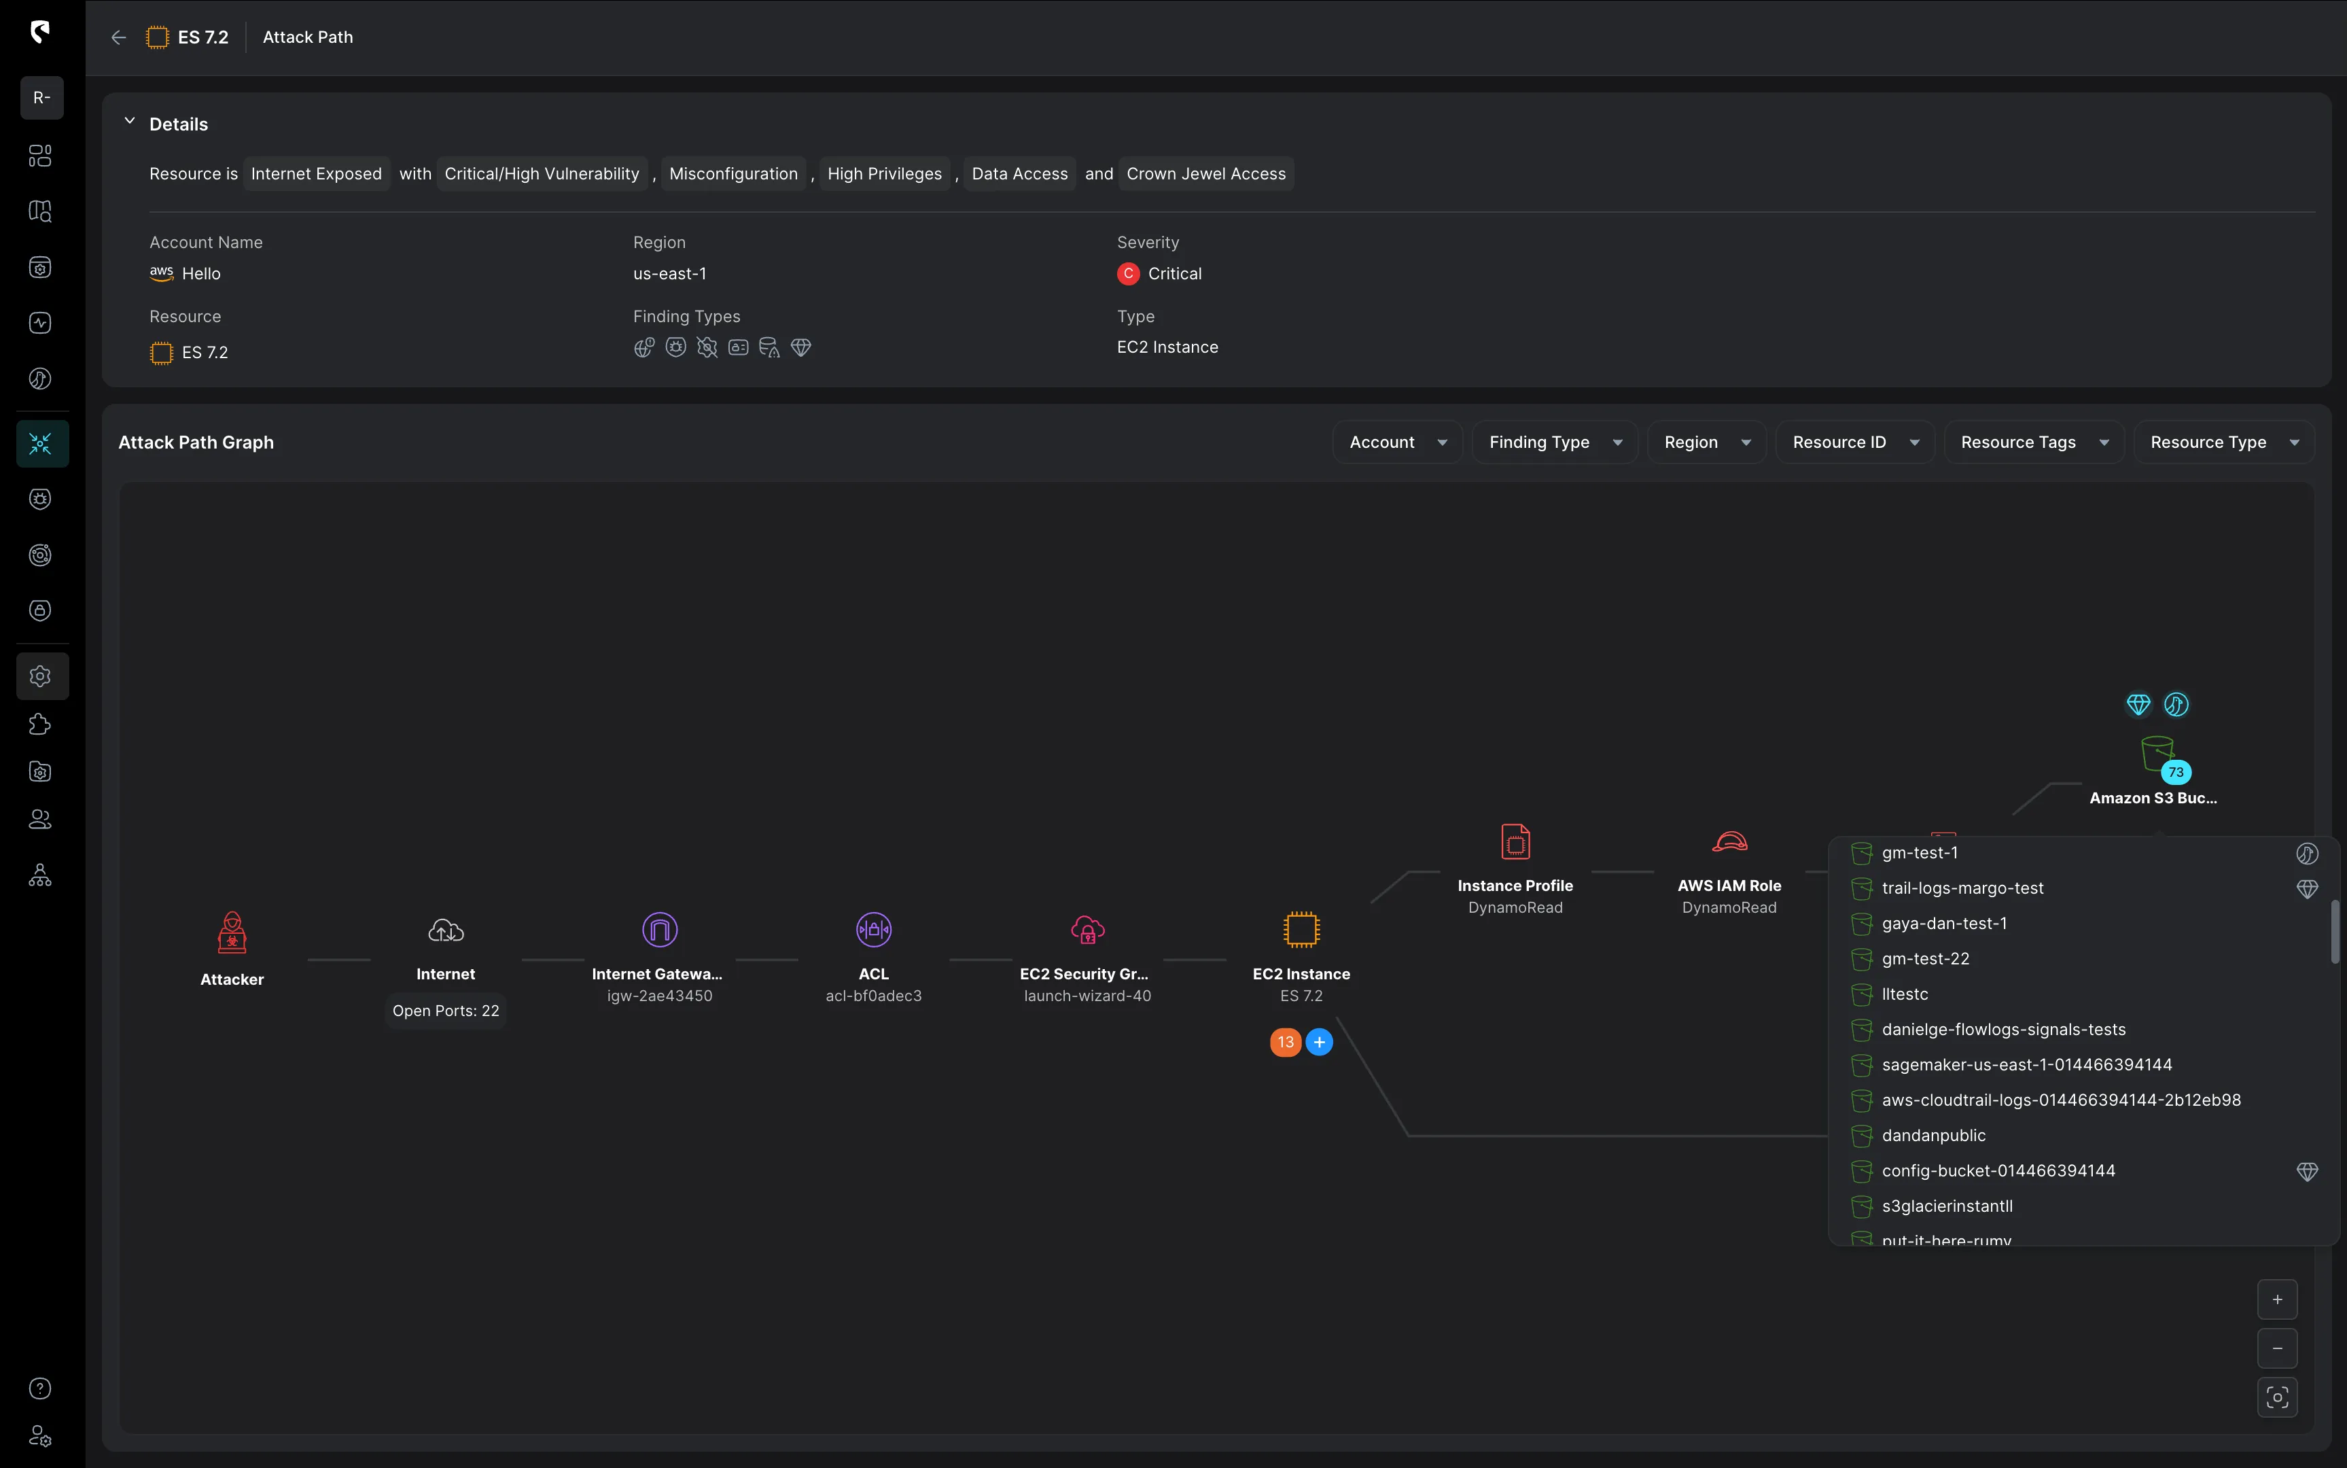Select lltestc bucket

[x=2084, y=994]
